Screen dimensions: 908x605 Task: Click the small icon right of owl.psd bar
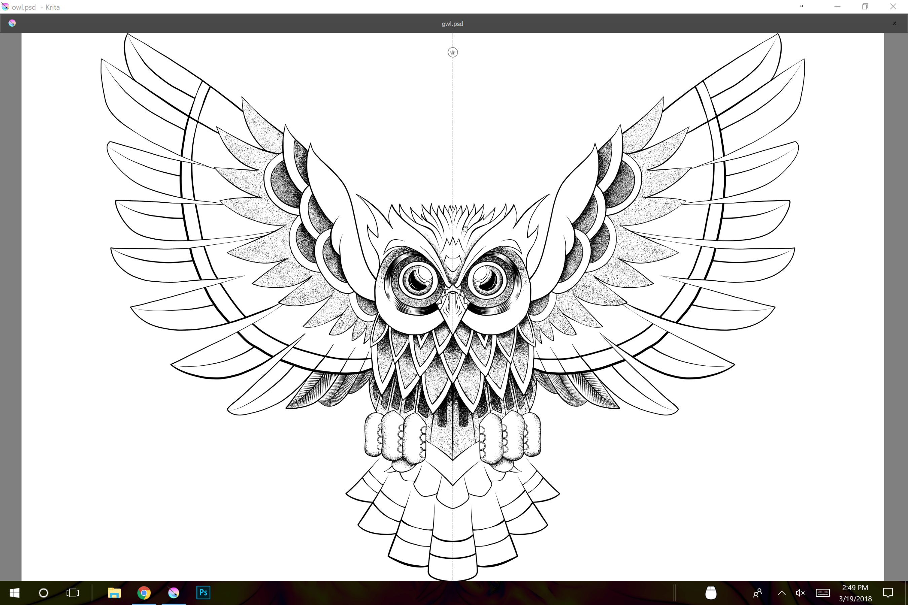pyautogui.click(x=894, y=23)
